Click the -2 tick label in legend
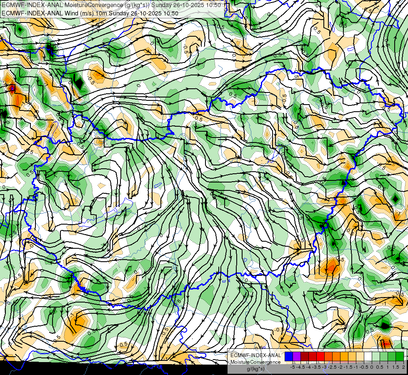The width and height of the screenshot is (408, 375). click(x=340, y=367)
